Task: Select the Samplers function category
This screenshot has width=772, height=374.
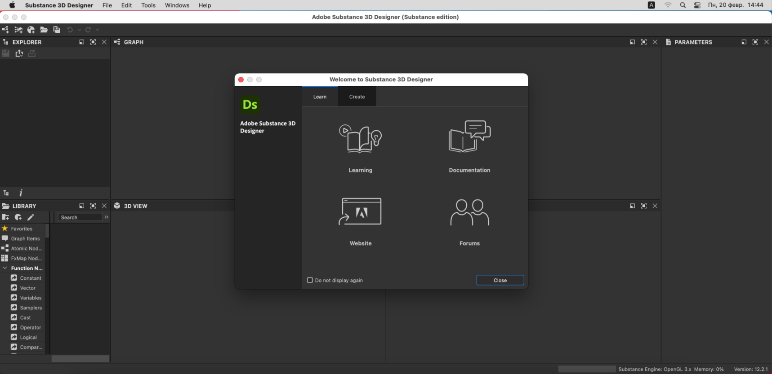Action: pyautogui.click(x=27, y=308)
